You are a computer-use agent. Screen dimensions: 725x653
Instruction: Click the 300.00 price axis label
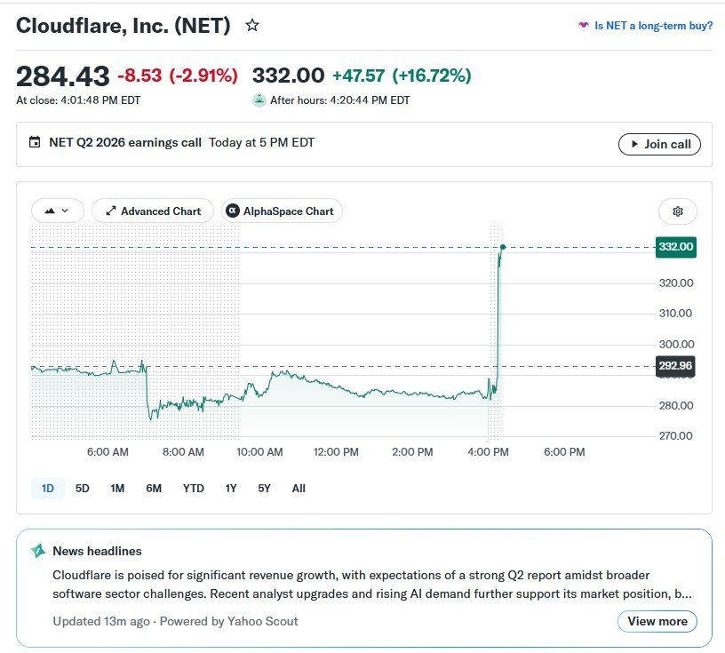point(676,345)
